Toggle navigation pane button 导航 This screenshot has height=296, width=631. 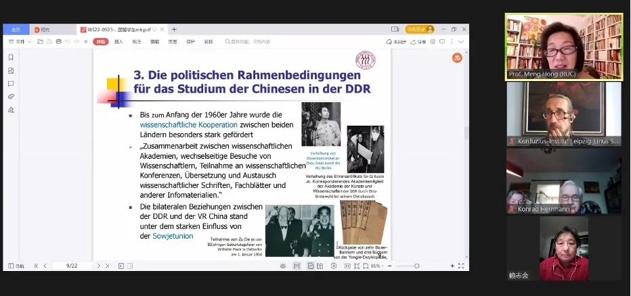[16, 266]
